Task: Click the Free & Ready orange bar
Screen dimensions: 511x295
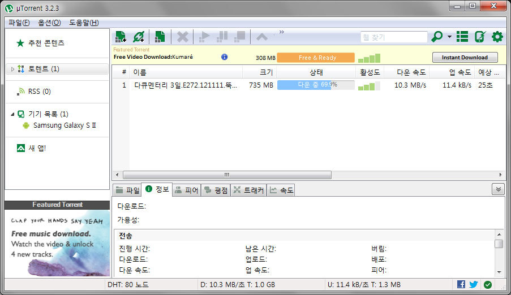Action: [x=315, y=58]
